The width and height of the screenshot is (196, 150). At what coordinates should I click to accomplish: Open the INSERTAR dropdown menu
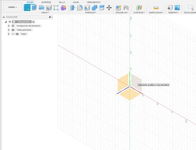(x=173, y=13)
